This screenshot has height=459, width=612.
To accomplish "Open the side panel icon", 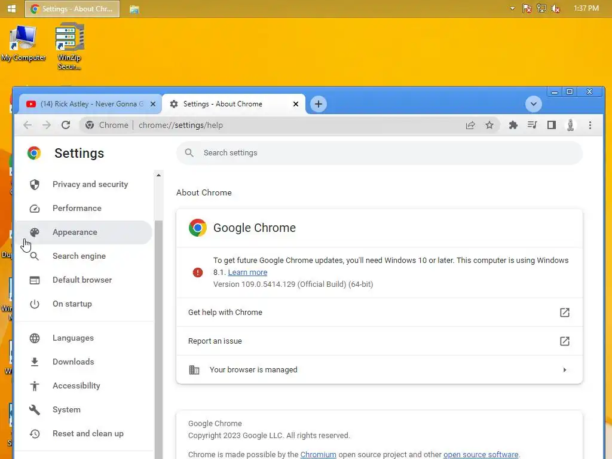I will [551, 125].
